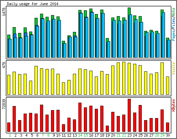The image size is (177, 139).
Task: Click day label 1 on the x-axis
Action: [x=10, y=136]
